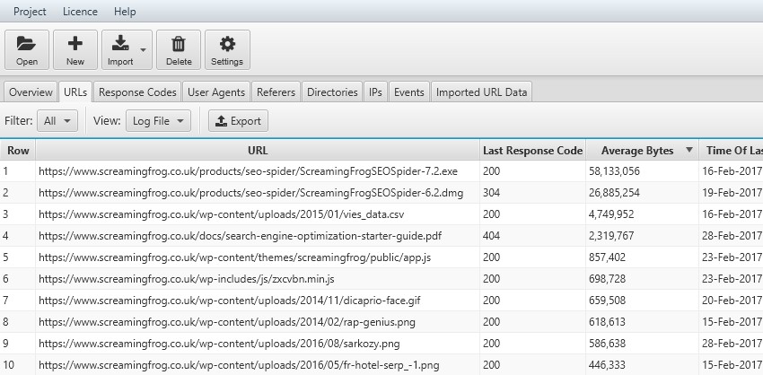This screenshot has height=375, width=763.
Task: Click the Export button
Action: (238, 121)
